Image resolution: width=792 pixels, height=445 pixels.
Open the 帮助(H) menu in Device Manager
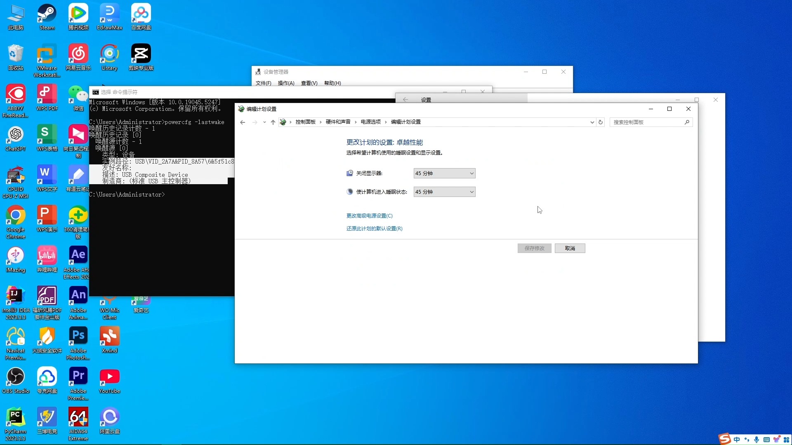pos(332,83)
